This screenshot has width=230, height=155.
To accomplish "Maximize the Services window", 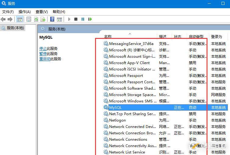I will pyautogui.click(x=223, y=3).
